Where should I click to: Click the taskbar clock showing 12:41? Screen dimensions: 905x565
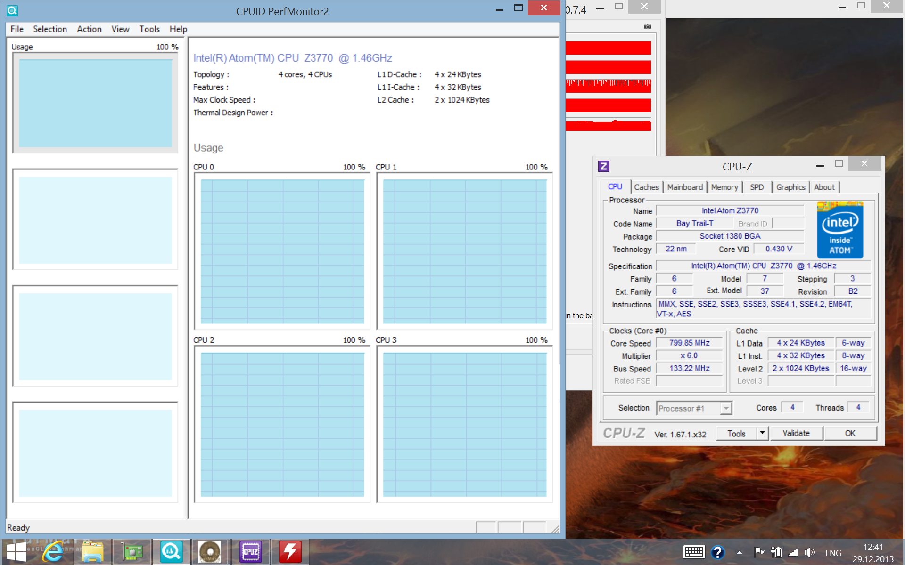pyautogui.click(x=873, y=553)
